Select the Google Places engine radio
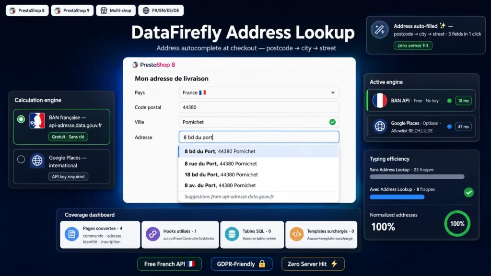 21,159
